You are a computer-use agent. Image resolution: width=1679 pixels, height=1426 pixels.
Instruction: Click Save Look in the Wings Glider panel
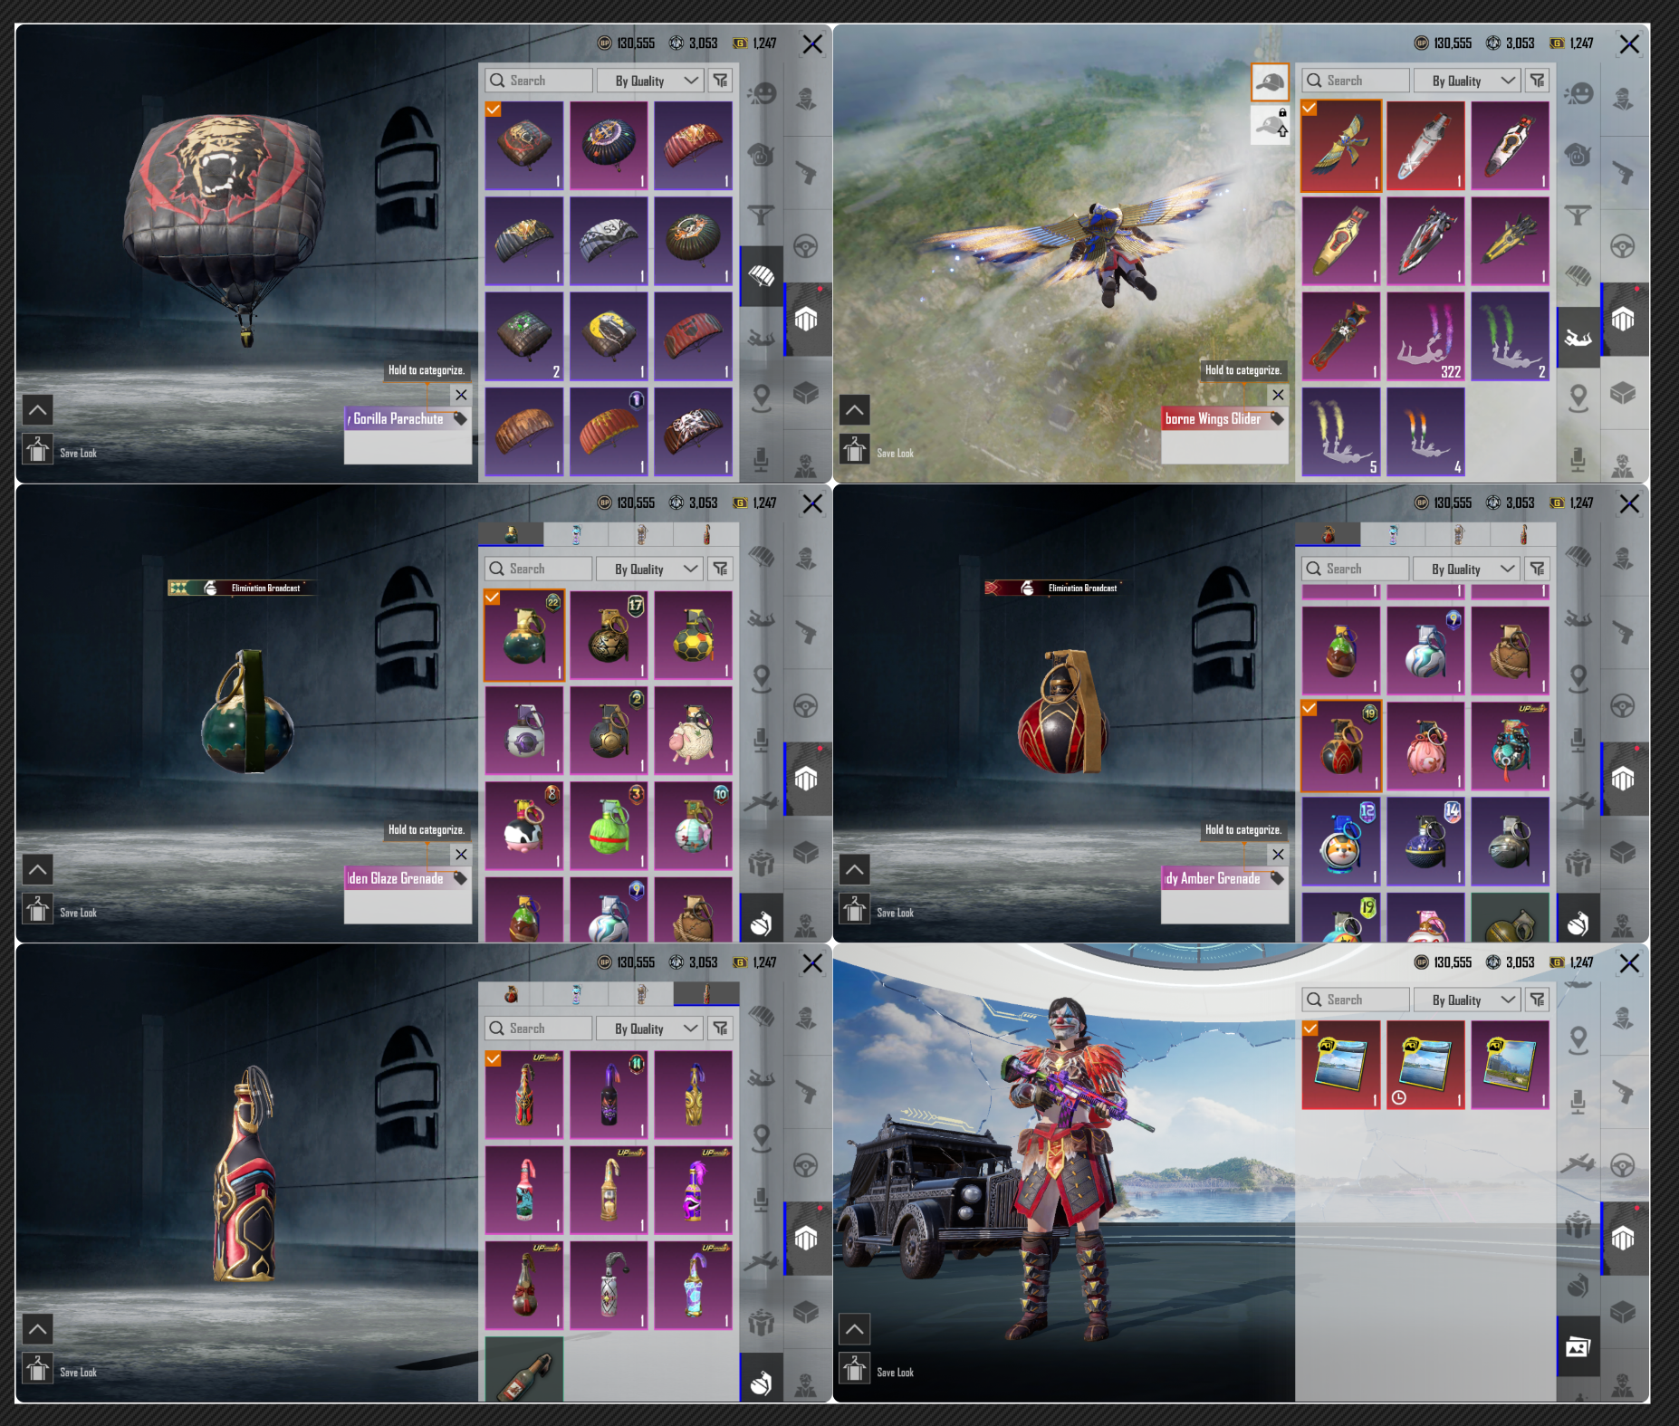point(895,453)
